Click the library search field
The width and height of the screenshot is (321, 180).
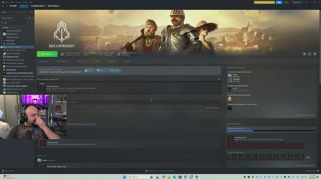(x=15, y=23)
